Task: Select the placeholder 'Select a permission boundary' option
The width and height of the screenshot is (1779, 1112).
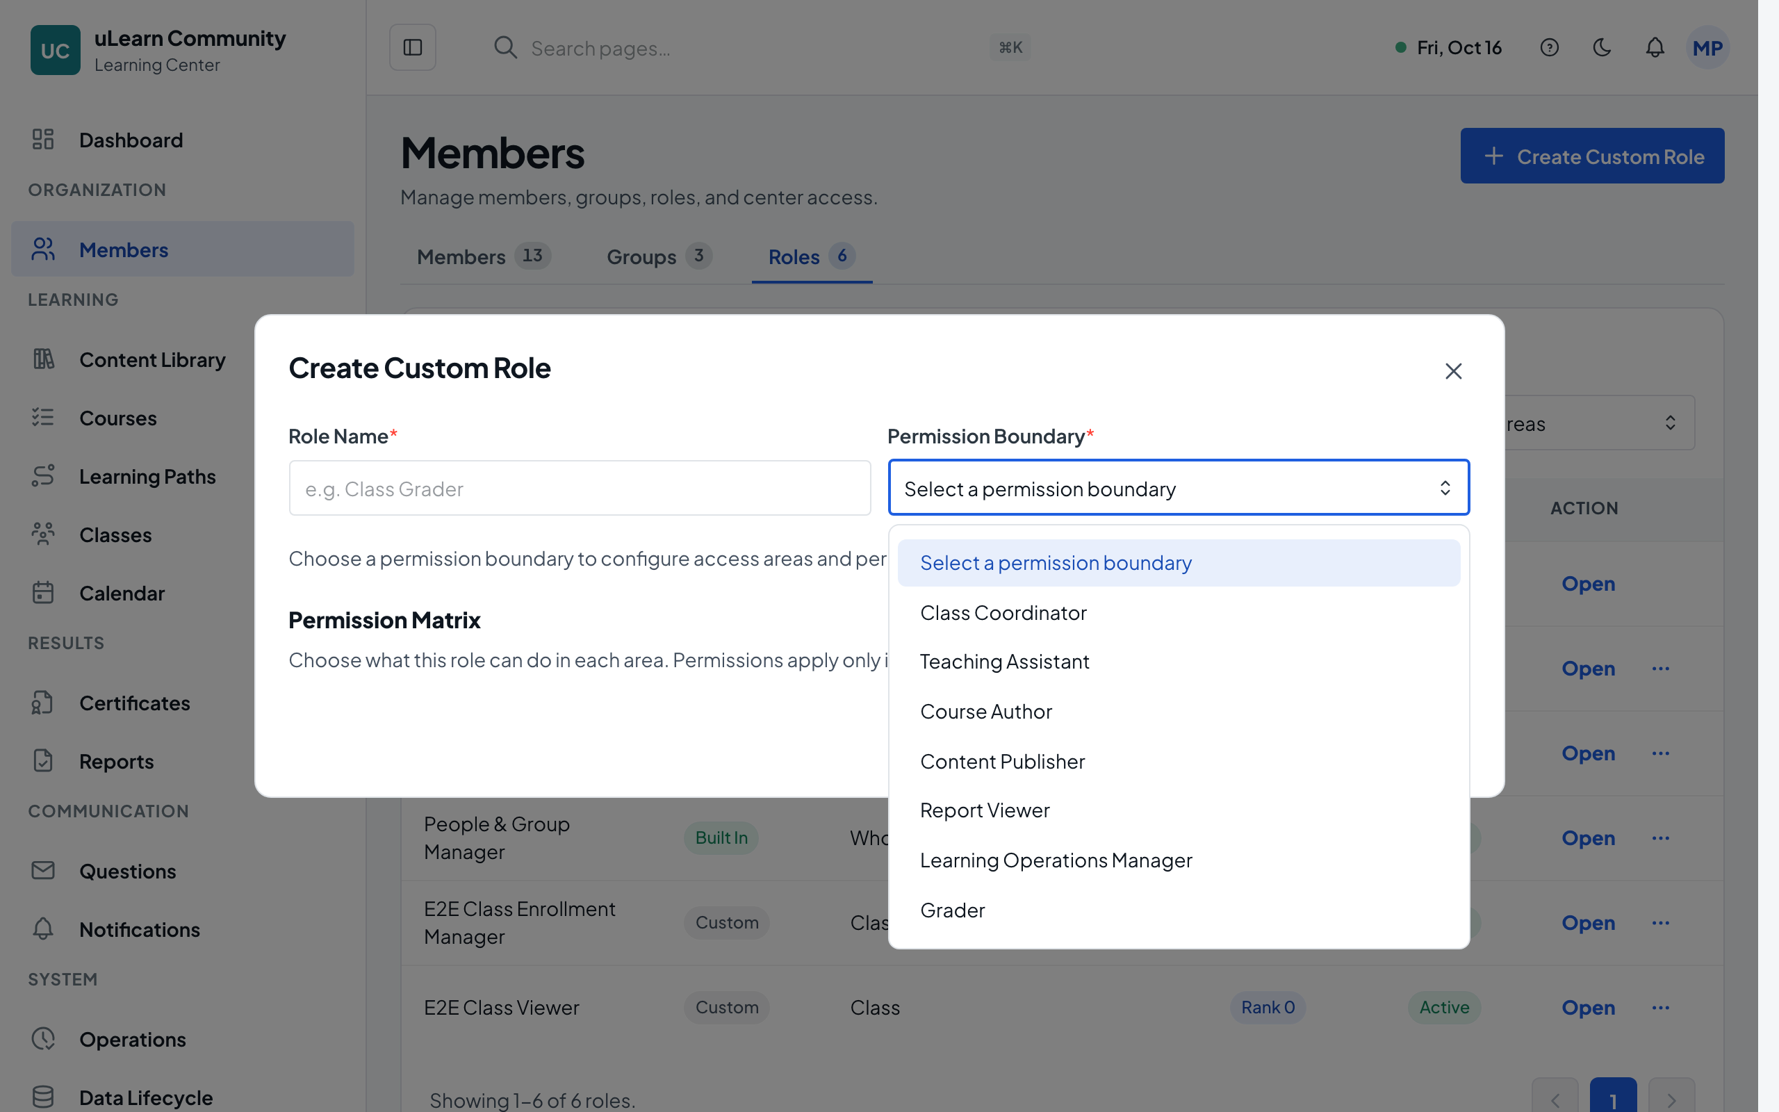Action: [1179, 563]
